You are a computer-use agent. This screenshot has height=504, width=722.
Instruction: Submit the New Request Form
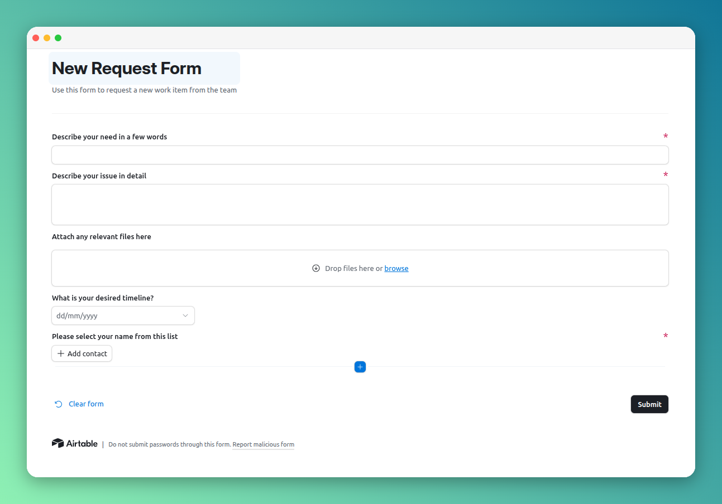tap(649, 404)
